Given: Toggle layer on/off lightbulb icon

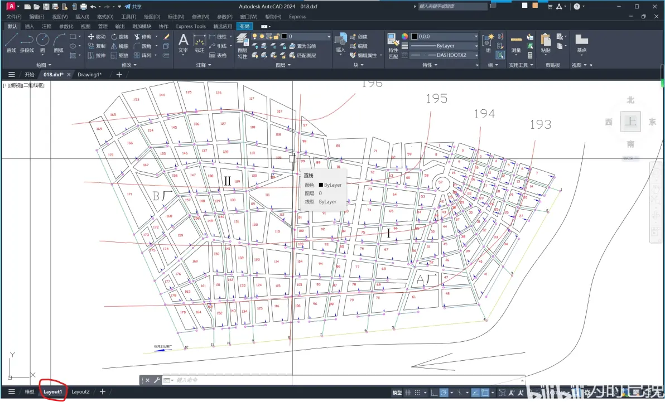Looking at the screenshot, I should click(x=255, y=36).
